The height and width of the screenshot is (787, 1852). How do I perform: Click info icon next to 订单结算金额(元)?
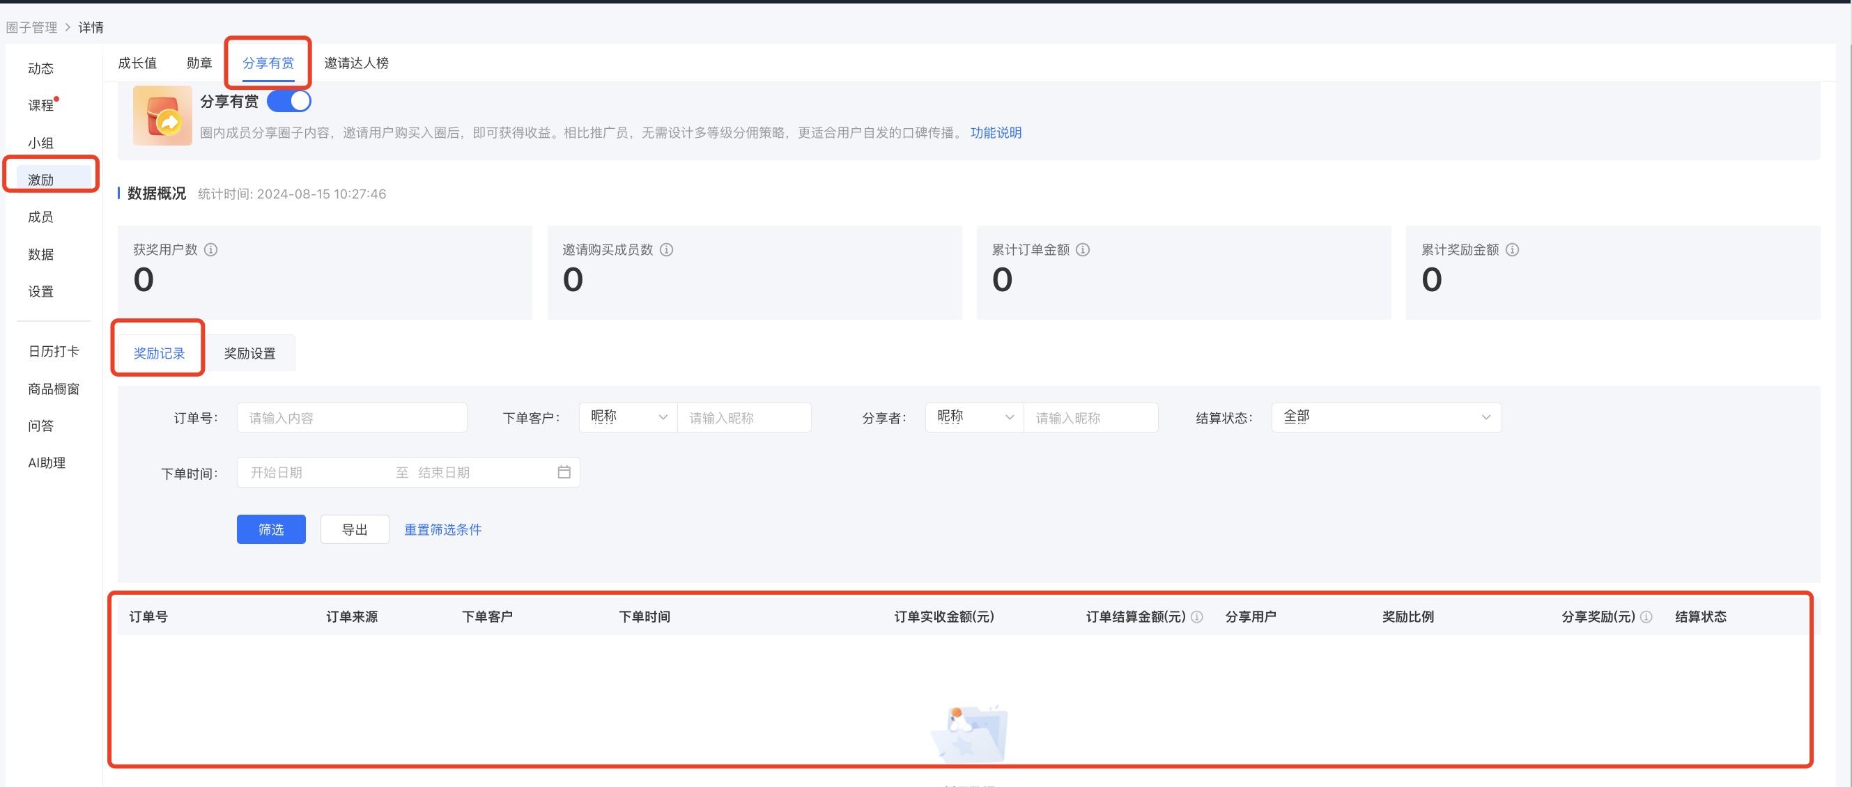(x=1197, y=616)
